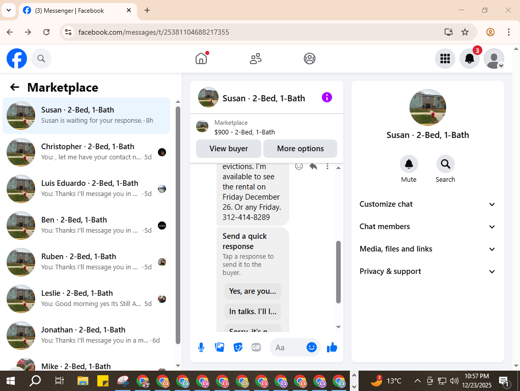Send quick response 'Yes, are you...'
520x391 pixels.
[253, 291]
